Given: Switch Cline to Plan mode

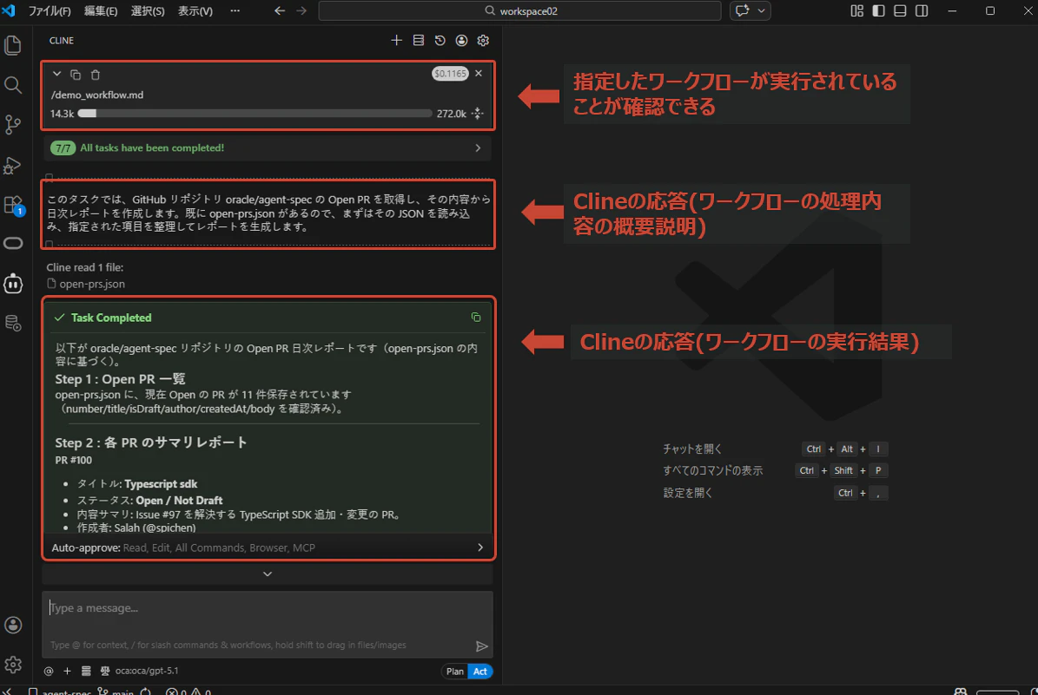Looking at the screenshot, I should click(x=455, y=672).
